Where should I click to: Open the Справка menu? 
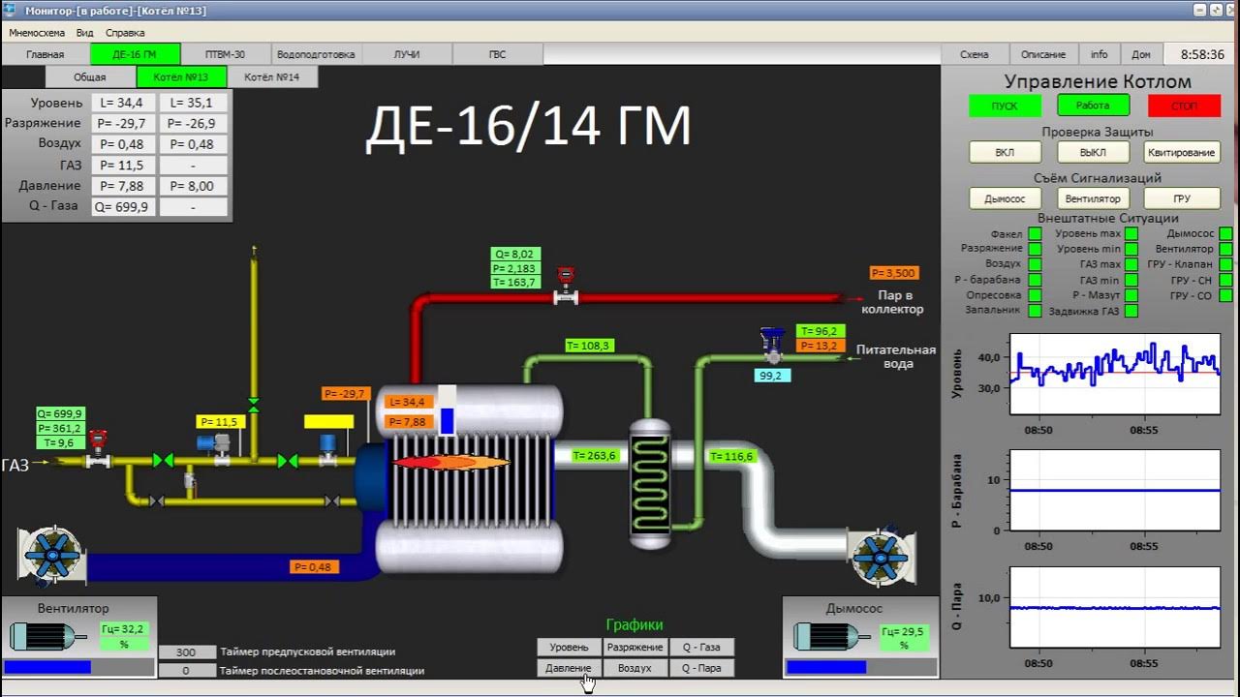tap(125, 32)
